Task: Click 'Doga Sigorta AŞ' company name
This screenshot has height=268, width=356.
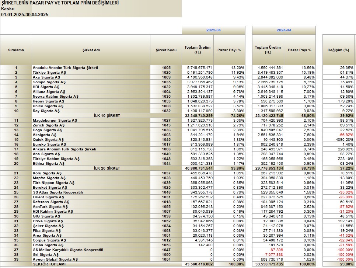Action: tap(48, 130)
